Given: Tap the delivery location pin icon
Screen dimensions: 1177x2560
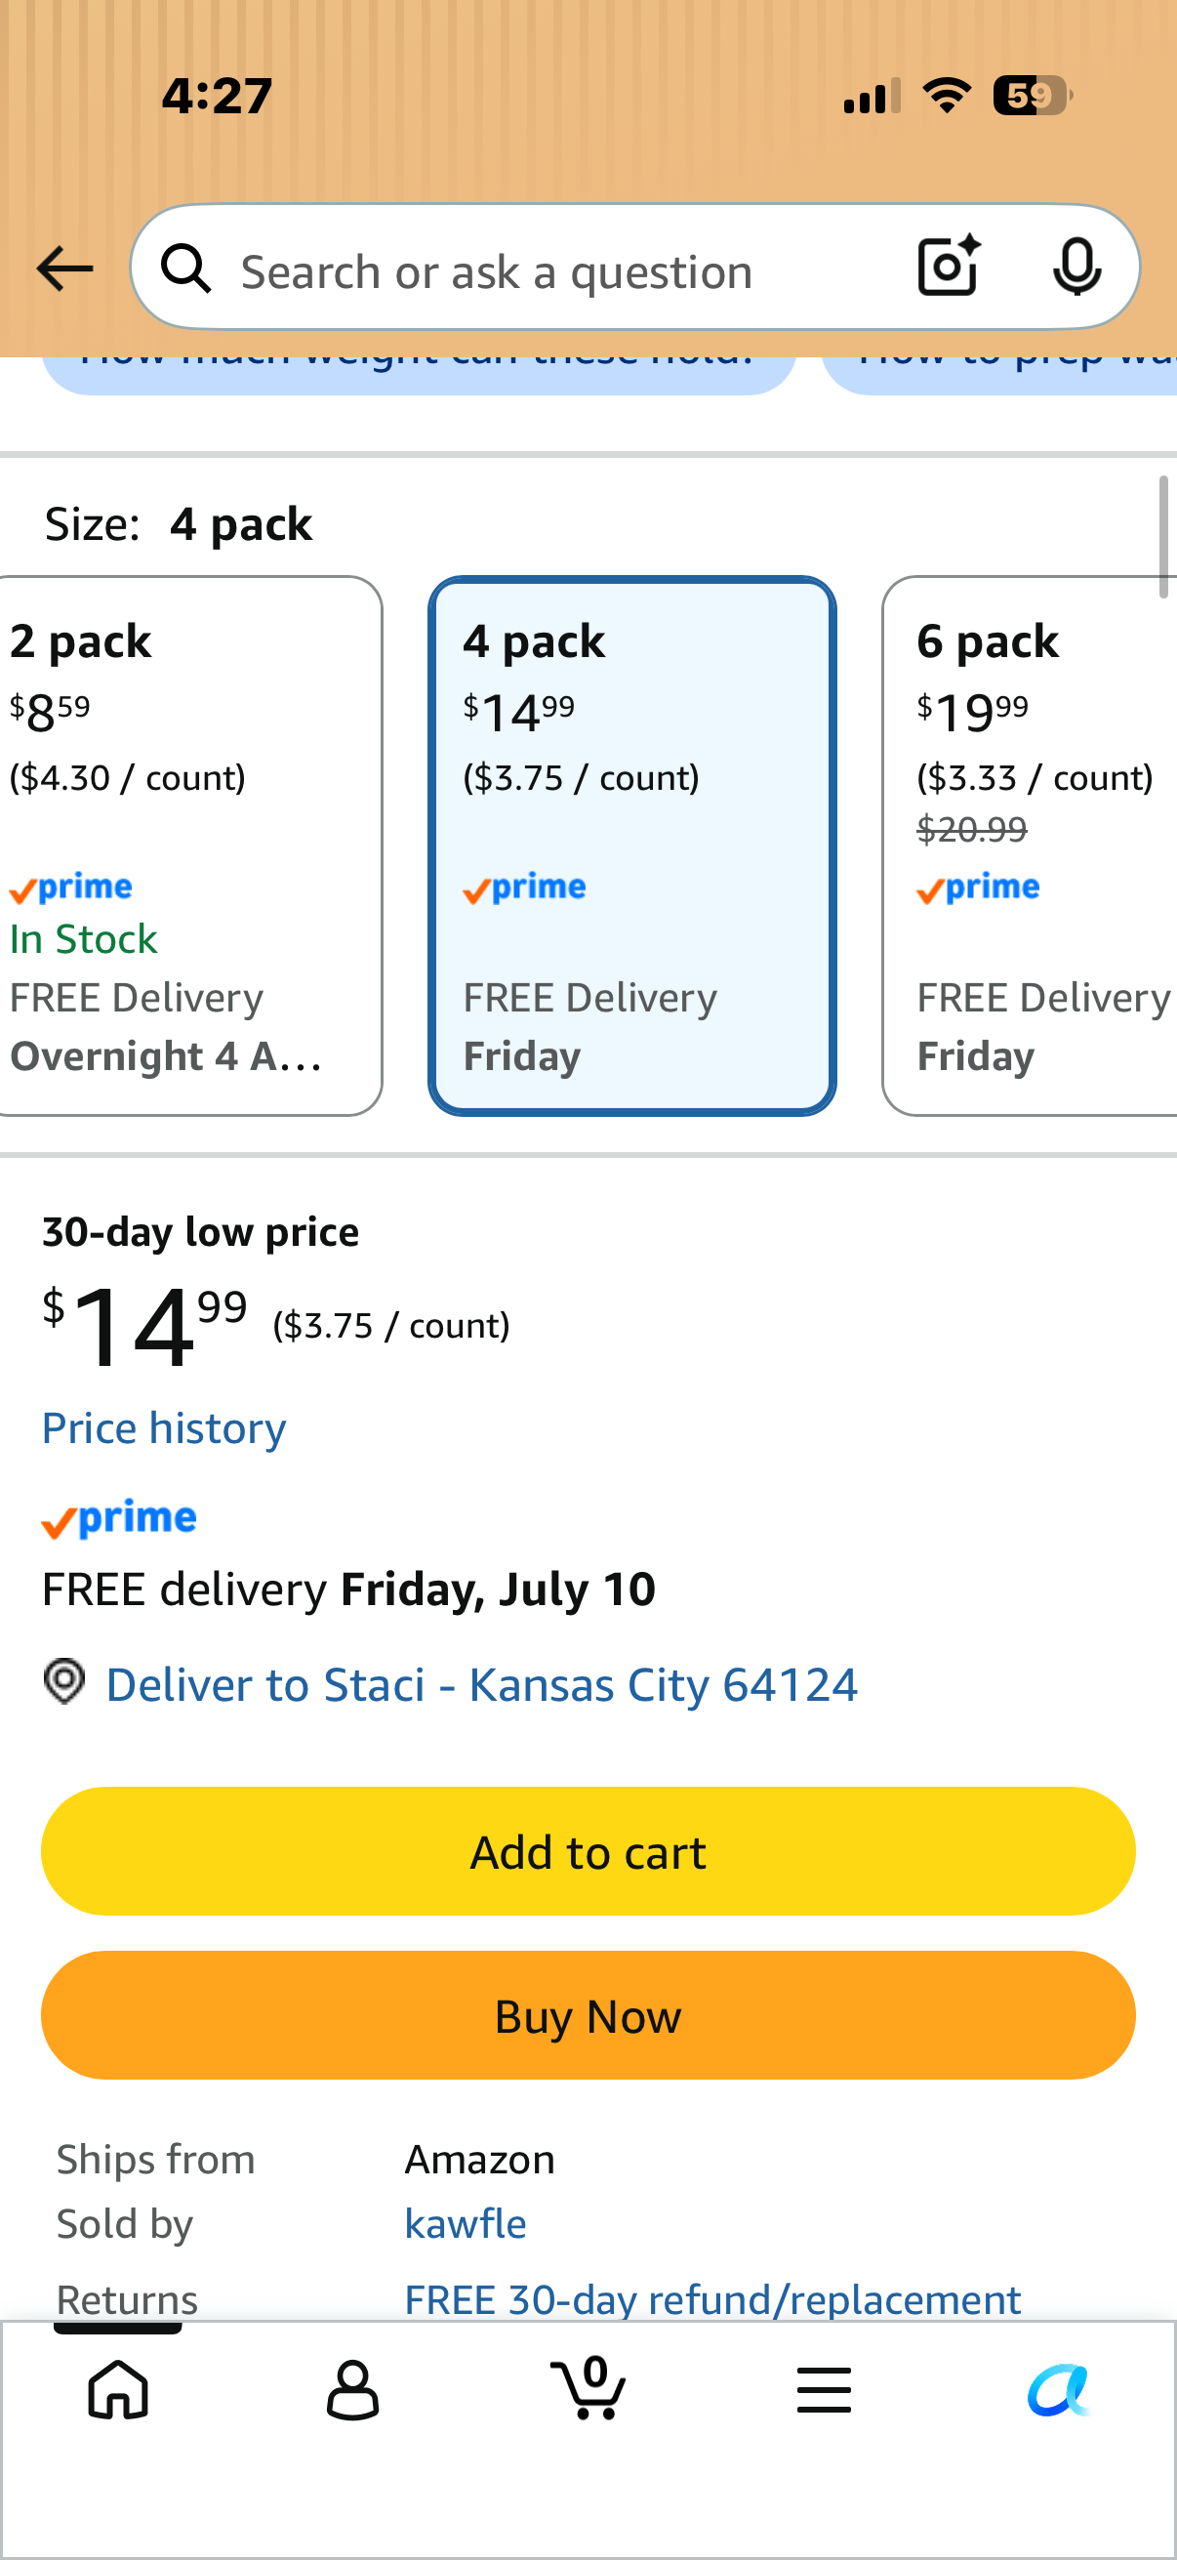Looking at the screenshot, I should [x=64, y=1681].
